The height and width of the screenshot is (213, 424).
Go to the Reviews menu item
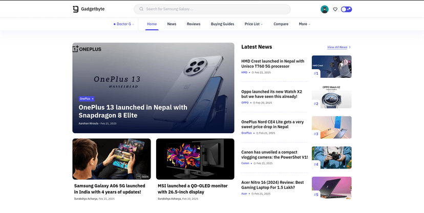click(x=194, y=24)
